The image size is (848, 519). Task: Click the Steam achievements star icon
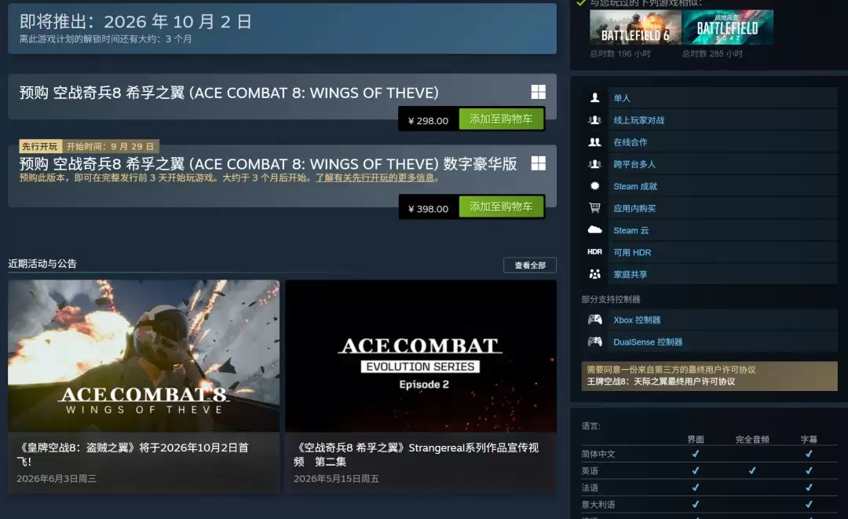click(x=595, y=186)
